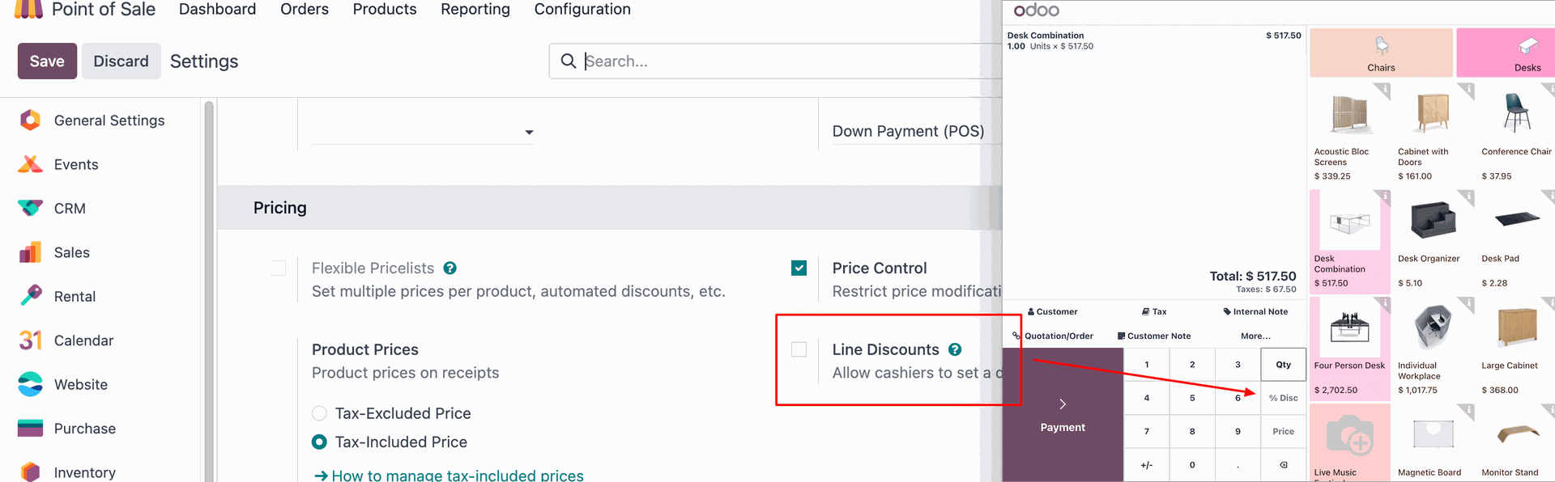This screenshot has width=1555, height=482.
Task: Click the Flexible Pricelists help icon
Action: (x=450, y=268)
